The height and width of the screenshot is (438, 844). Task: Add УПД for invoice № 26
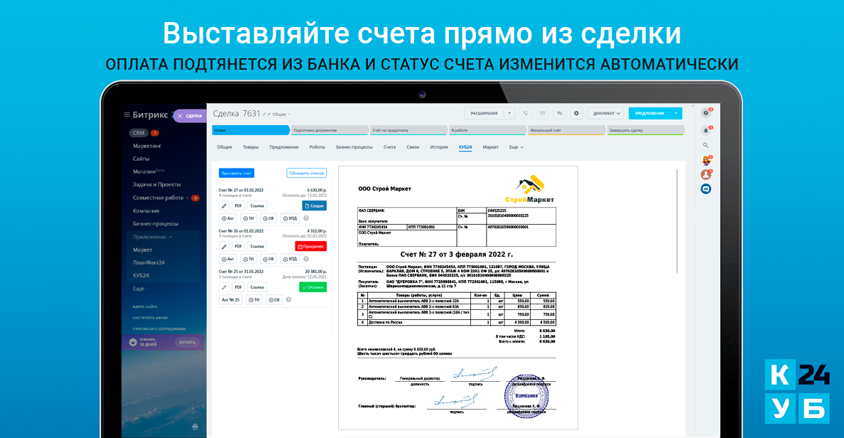coord(290,259)
